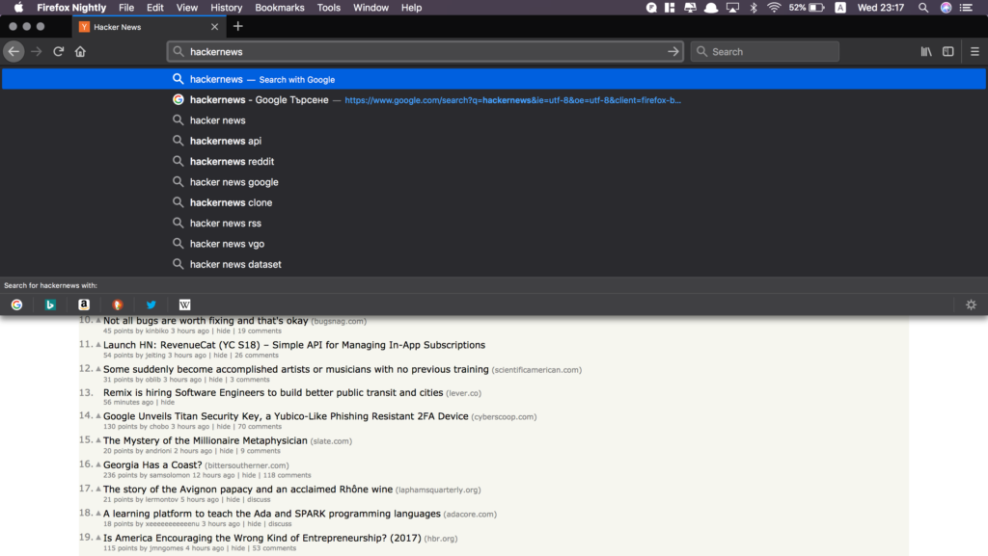Open 'Not all bugs are worth fixing' story

tap(206, 321)
